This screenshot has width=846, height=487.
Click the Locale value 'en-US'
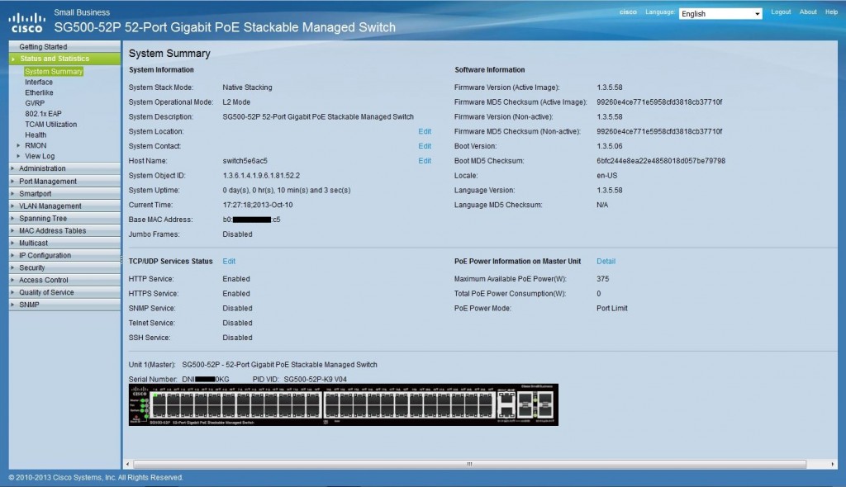[x=607, y=176]
